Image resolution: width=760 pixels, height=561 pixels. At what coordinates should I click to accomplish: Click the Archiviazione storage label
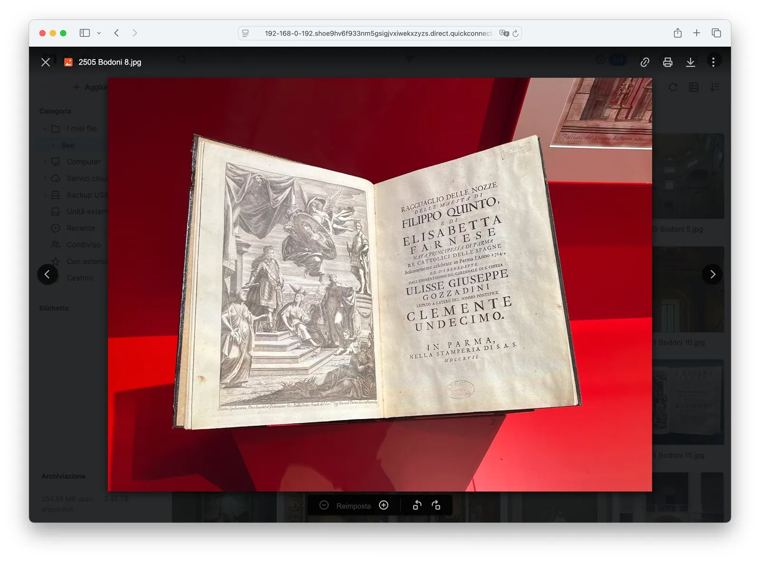64,476
